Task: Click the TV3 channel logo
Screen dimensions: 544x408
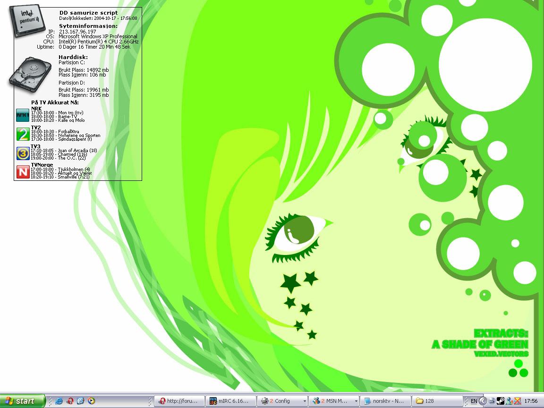Action: click(23, 153)
